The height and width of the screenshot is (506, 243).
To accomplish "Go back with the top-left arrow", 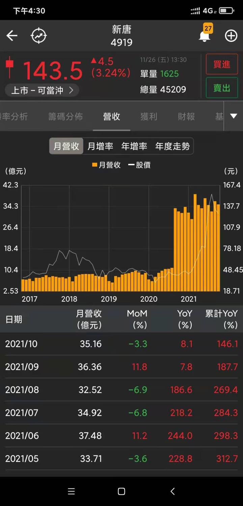I will pos(12,35).
